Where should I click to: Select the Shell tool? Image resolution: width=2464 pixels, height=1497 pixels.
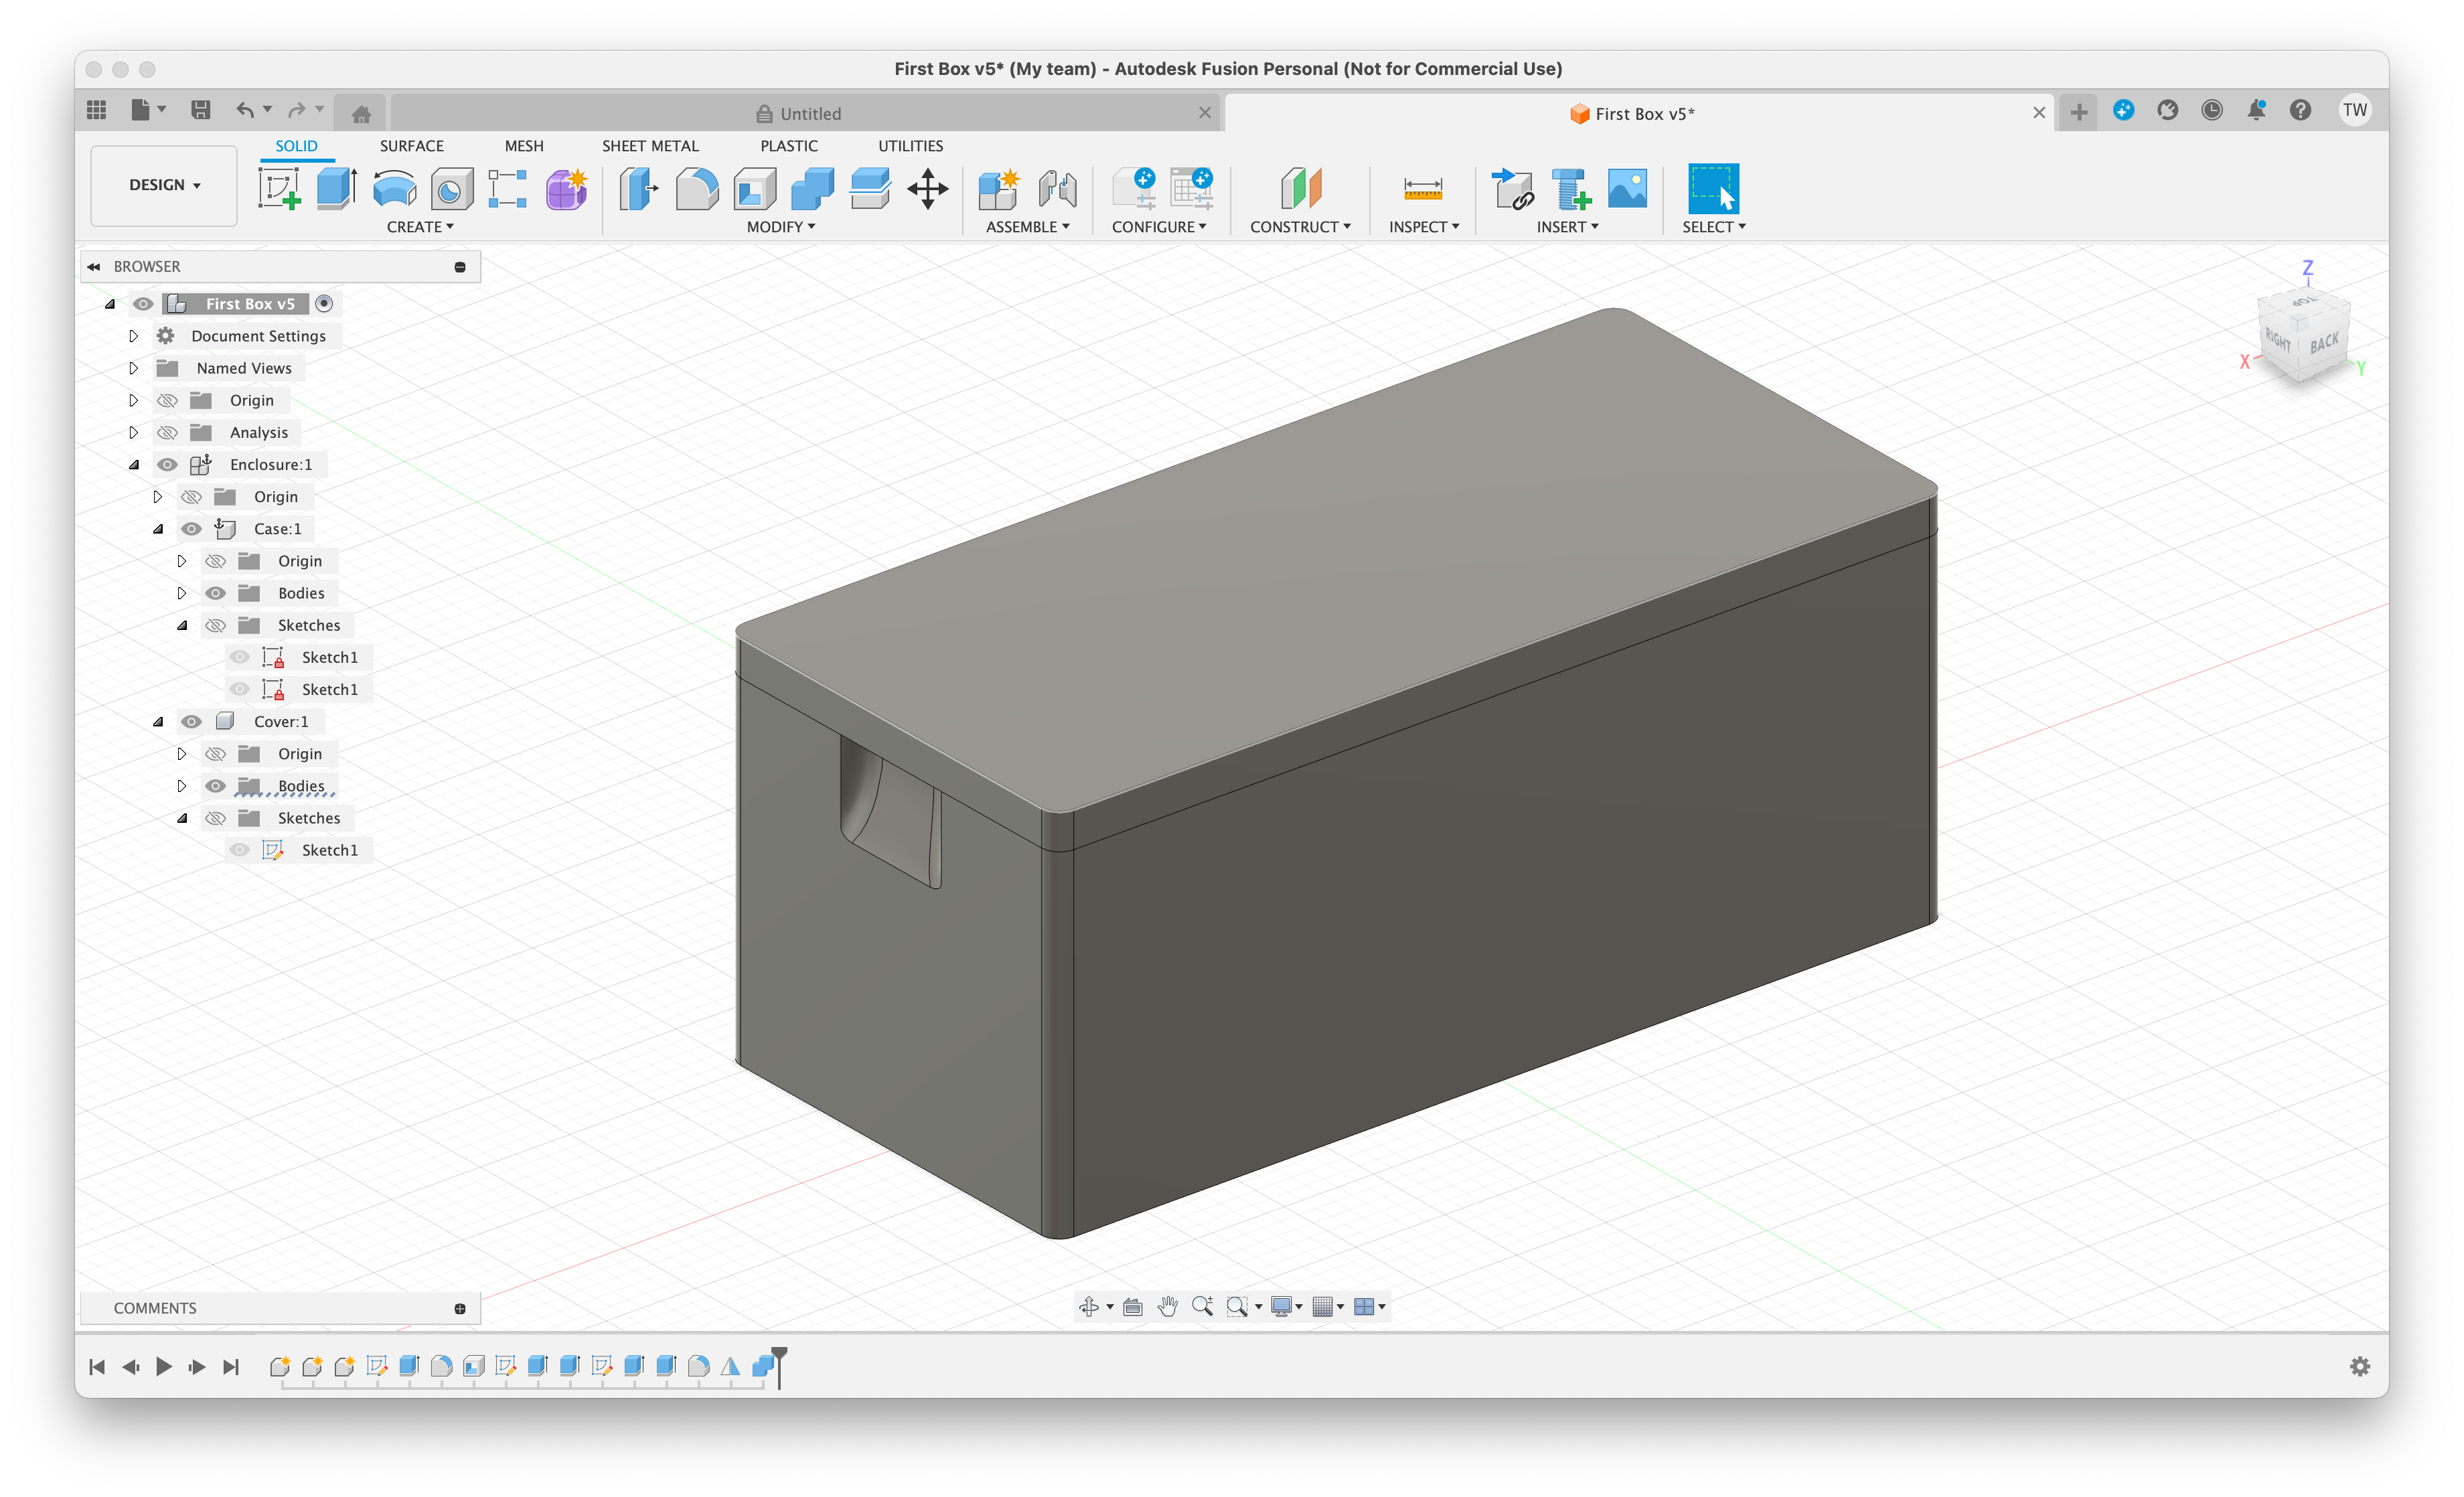click(755, 188)
